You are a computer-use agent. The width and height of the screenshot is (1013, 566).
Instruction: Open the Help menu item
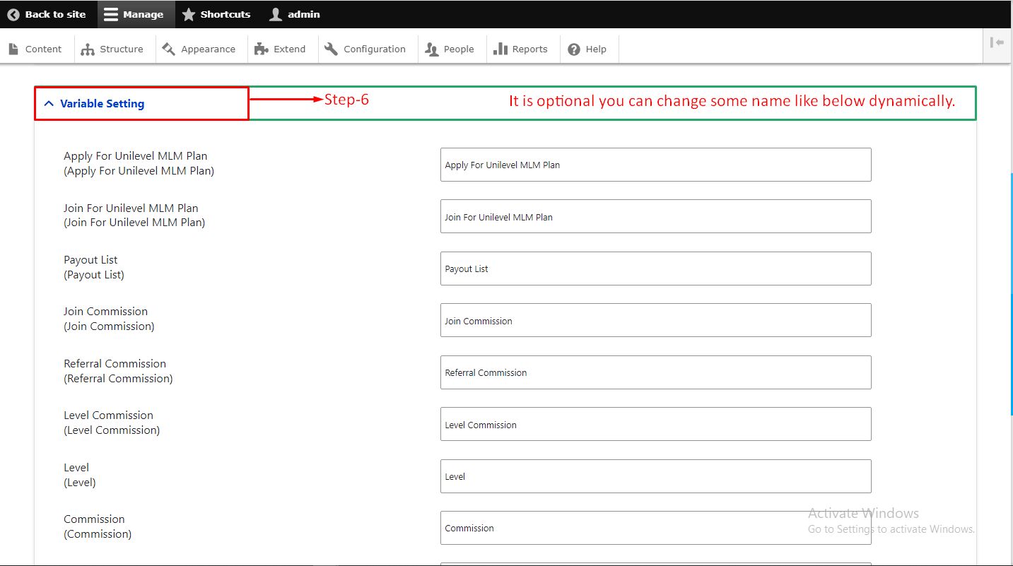(587, 49)
